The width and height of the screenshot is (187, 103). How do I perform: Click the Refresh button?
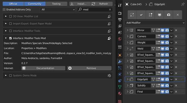click(102, 4)
